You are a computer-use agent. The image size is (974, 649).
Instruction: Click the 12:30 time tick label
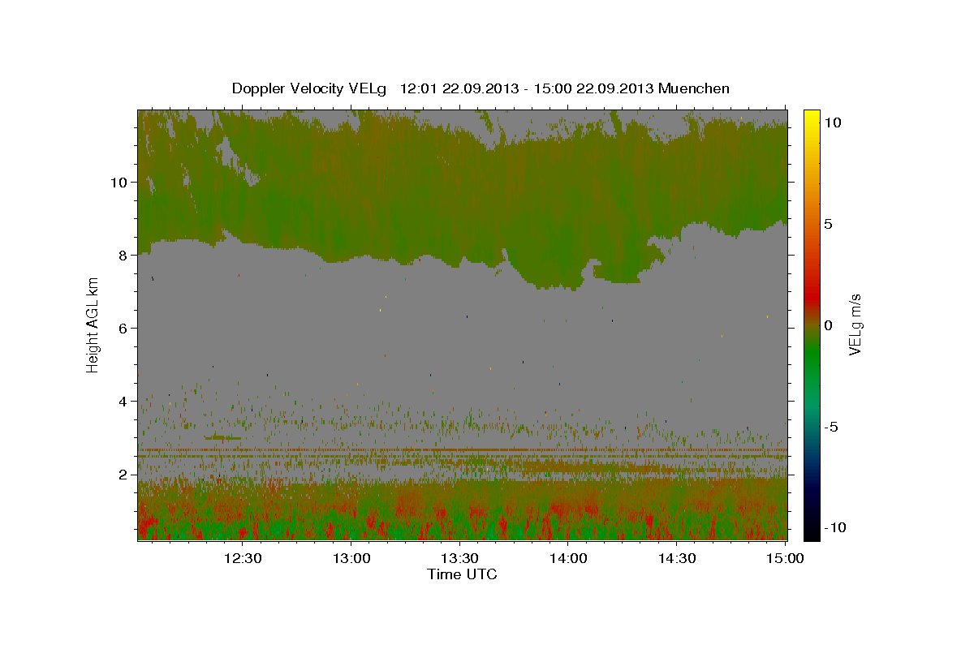click(242, 558)
